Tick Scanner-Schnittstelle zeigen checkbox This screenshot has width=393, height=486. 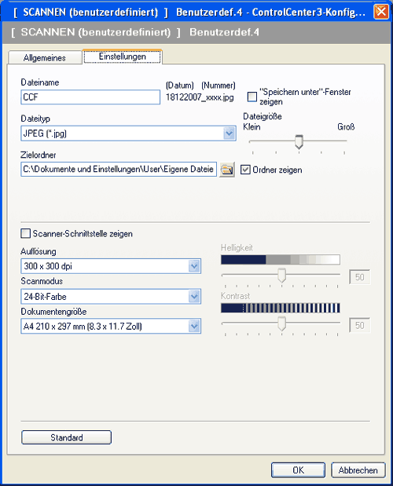pyautogui.click(x=25, y=233)
